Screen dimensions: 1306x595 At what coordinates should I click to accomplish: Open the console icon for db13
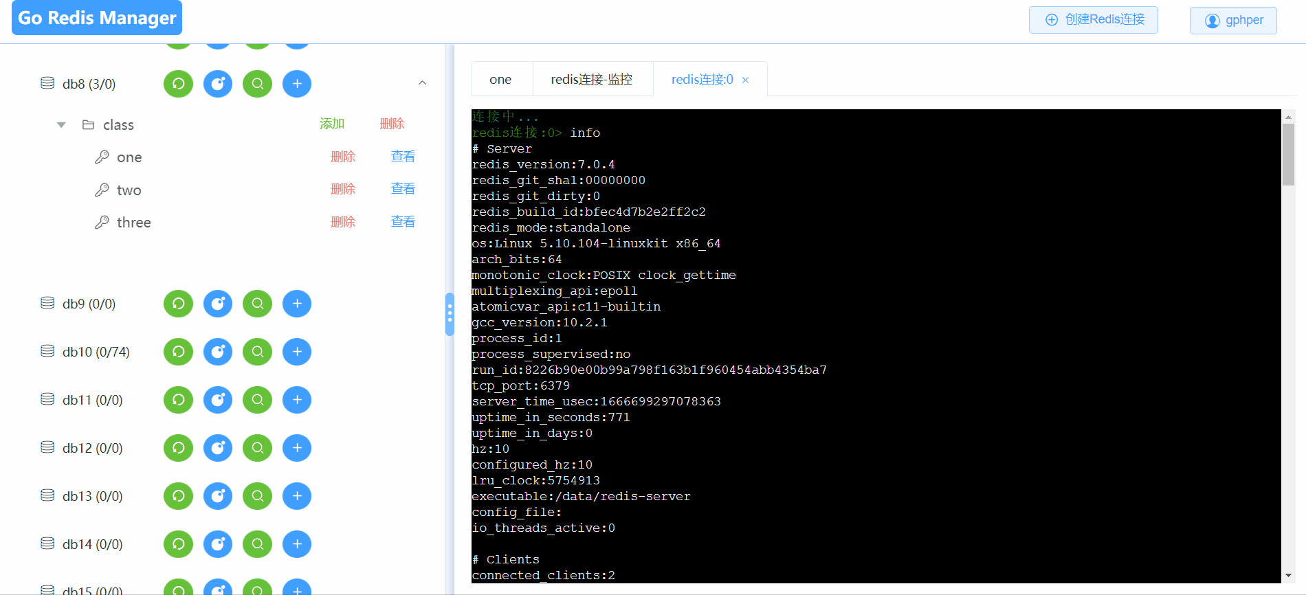[x=218, y=496]
